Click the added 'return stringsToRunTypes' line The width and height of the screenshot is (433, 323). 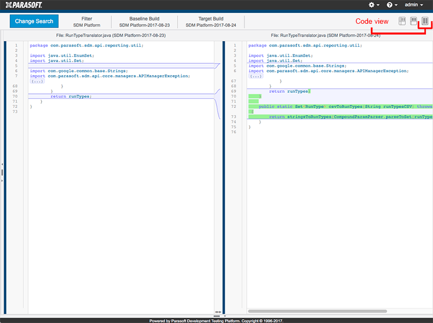pyautogui.click(x=340, y=117)
